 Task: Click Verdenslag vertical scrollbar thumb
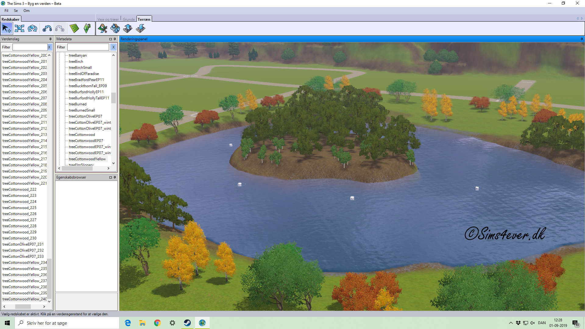pyautogui.click(x=49, y=278)
